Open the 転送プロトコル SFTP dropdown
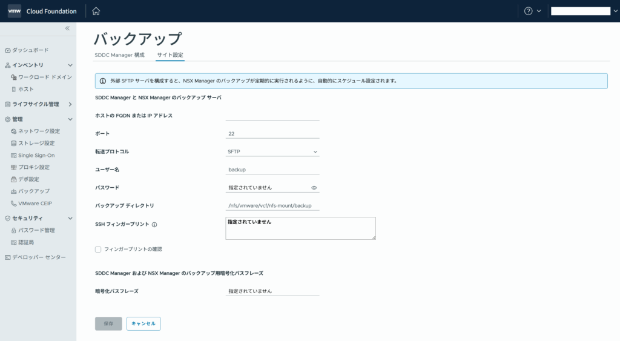 click(x=272, y=151)
